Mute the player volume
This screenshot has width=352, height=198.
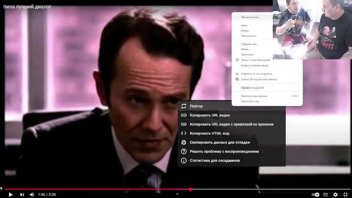32,194
